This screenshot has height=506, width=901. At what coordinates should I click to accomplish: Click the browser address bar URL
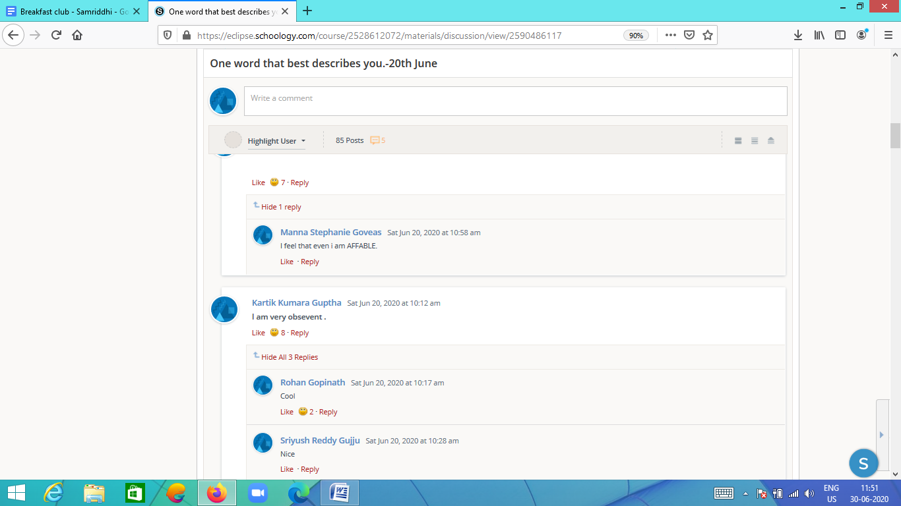379,36
